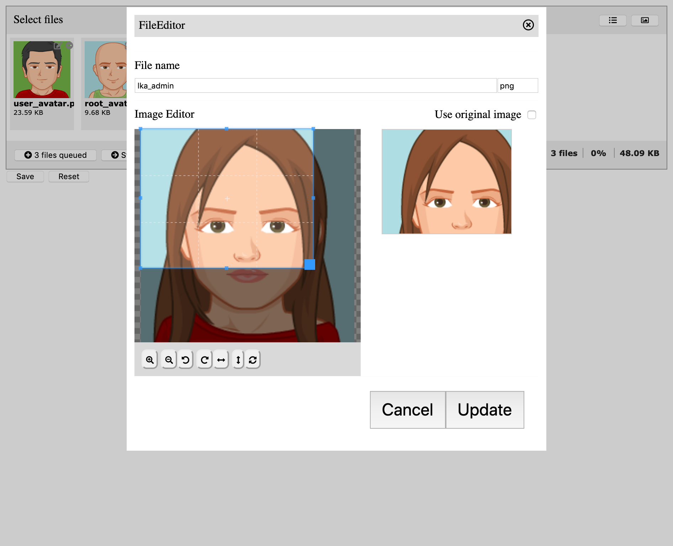
Task: Click the File name label
Action: pos(157,65)
